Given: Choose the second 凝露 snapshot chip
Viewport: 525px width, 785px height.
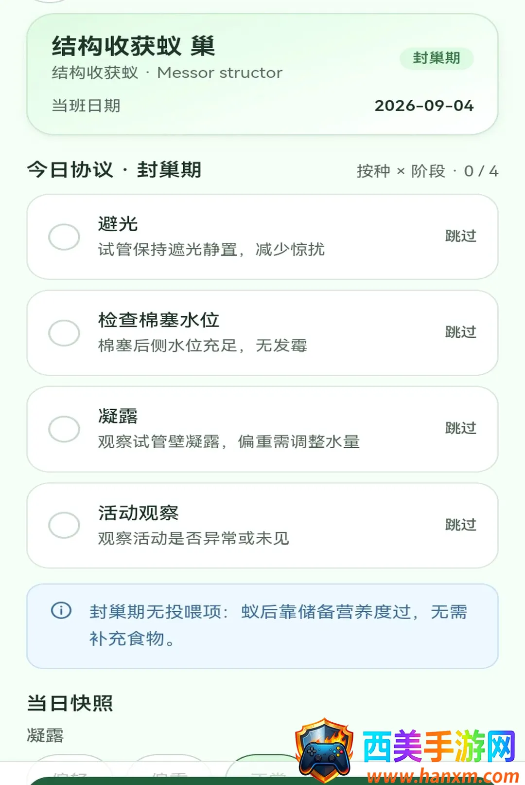Looking at the screenshot, I should (169, 770).
